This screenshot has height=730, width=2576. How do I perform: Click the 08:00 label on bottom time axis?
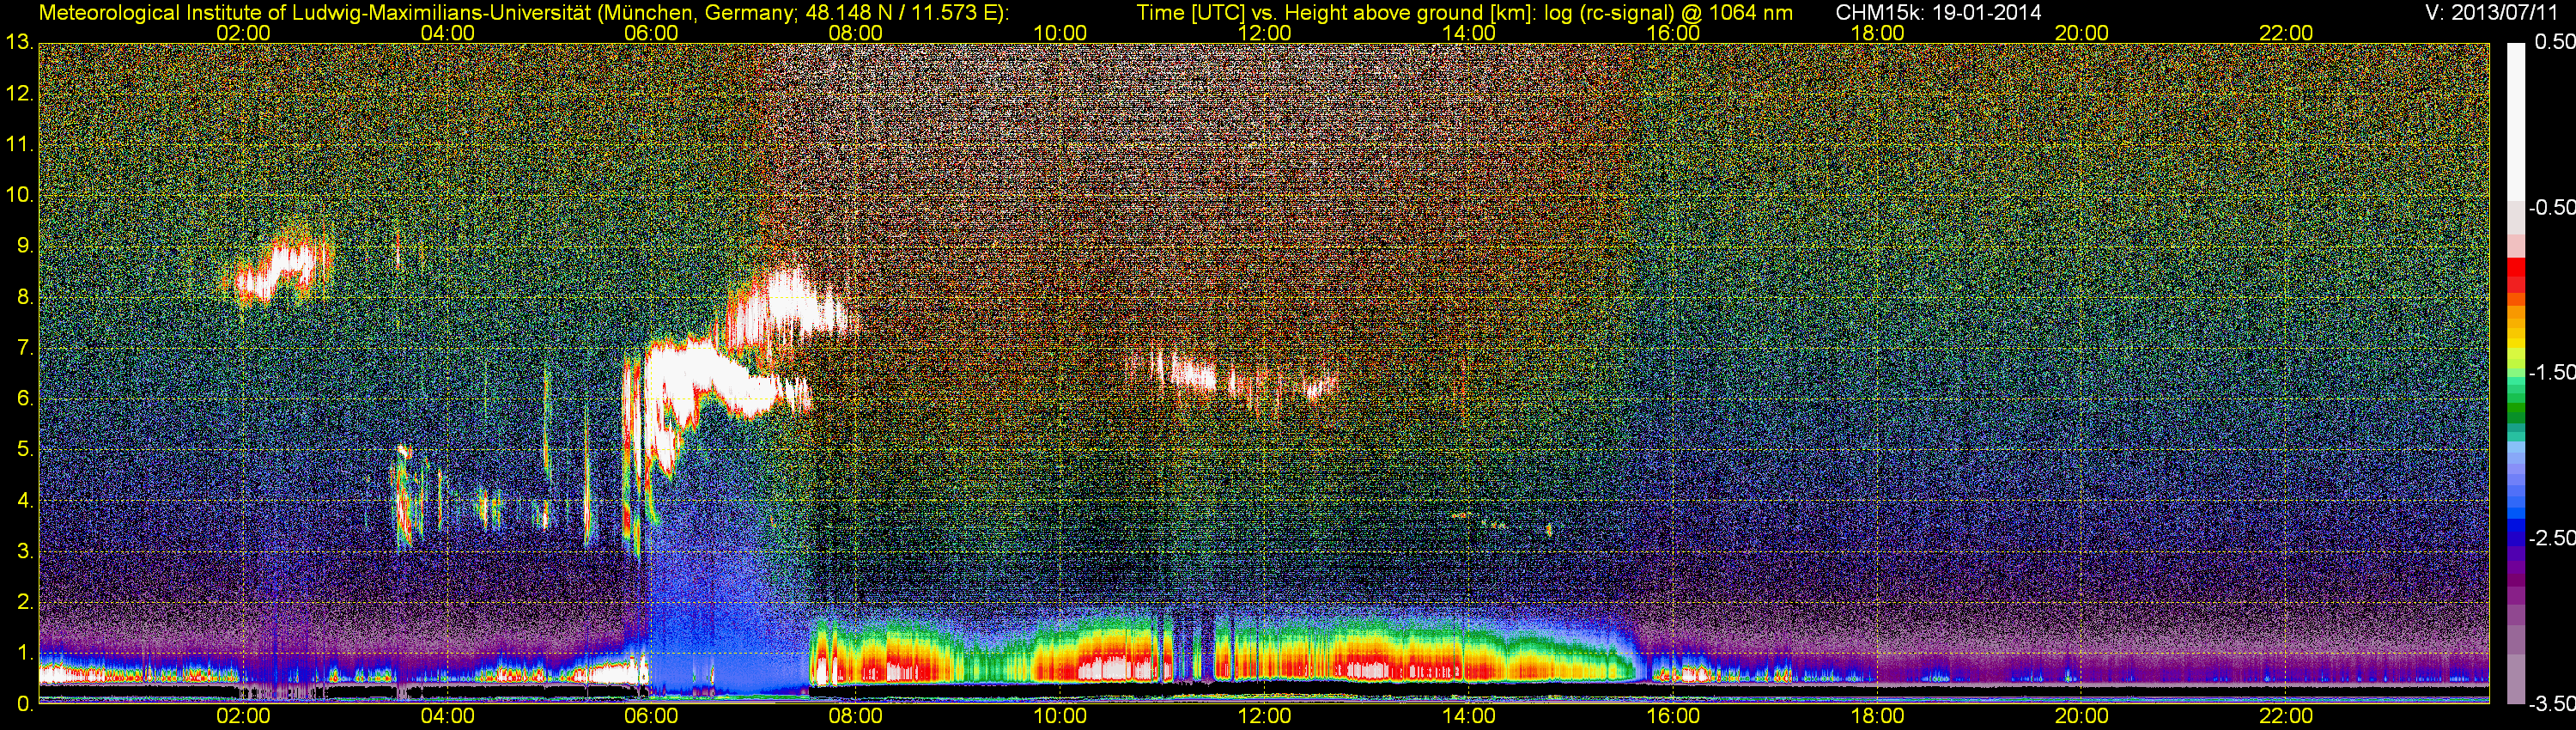[x=856, y=716]
